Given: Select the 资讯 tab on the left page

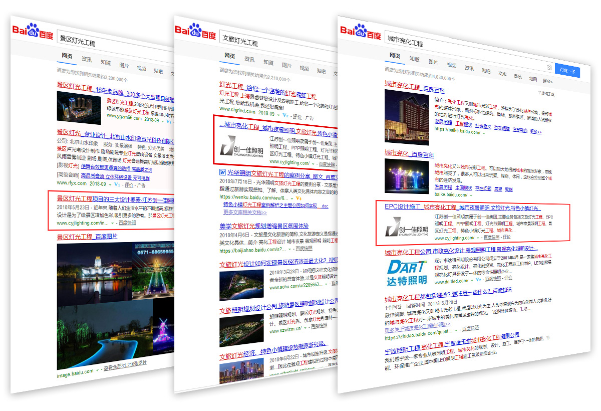Looking at the screenshot, I should click(87, 59).
